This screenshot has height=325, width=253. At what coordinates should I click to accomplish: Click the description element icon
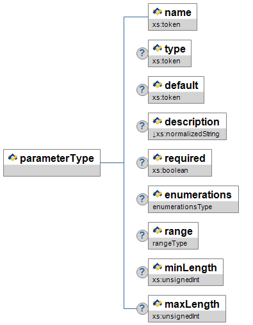click(158, 121)
